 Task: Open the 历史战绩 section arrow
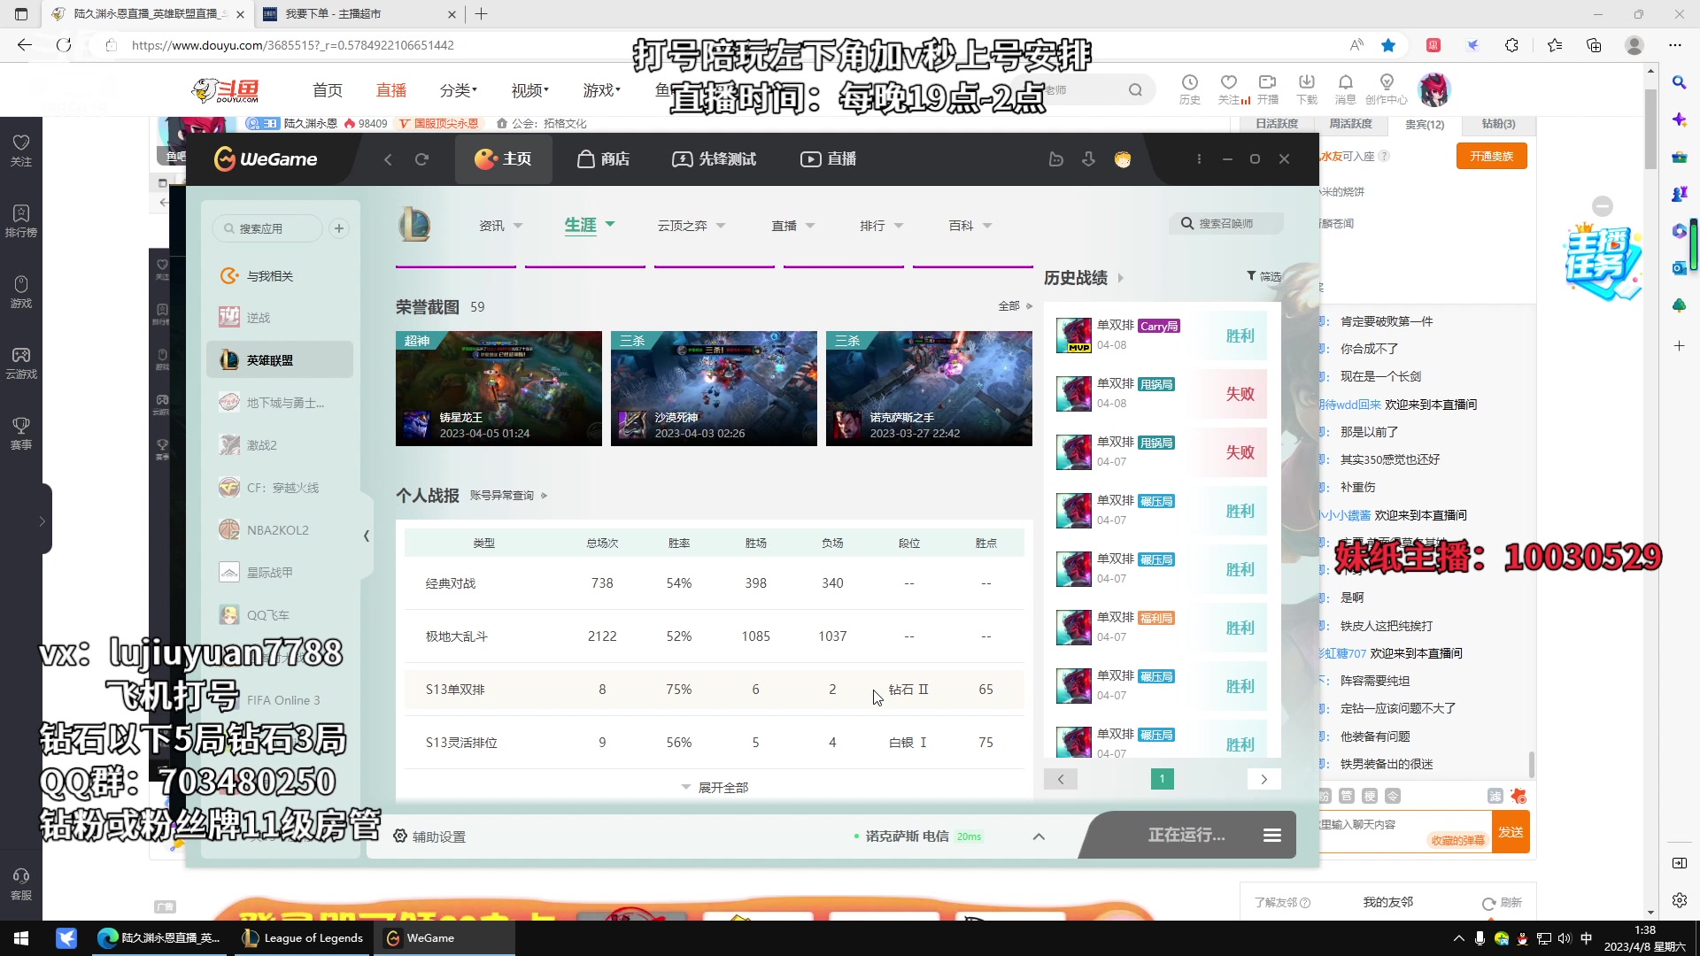coord(1121,278)
